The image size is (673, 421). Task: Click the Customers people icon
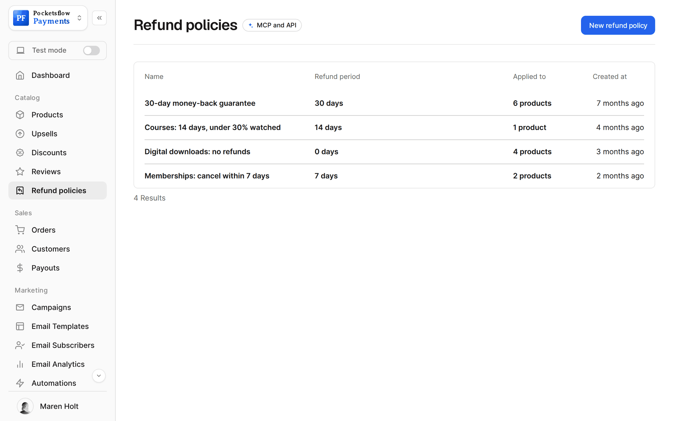click(20, 249)
